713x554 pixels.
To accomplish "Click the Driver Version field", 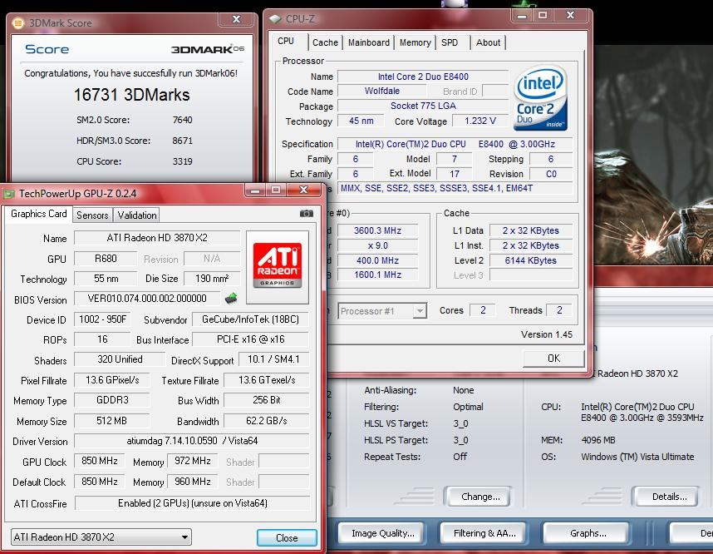I will click(192, 441).
